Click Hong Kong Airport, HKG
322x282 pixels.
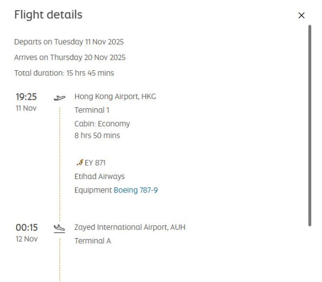[x=115, y=97]
